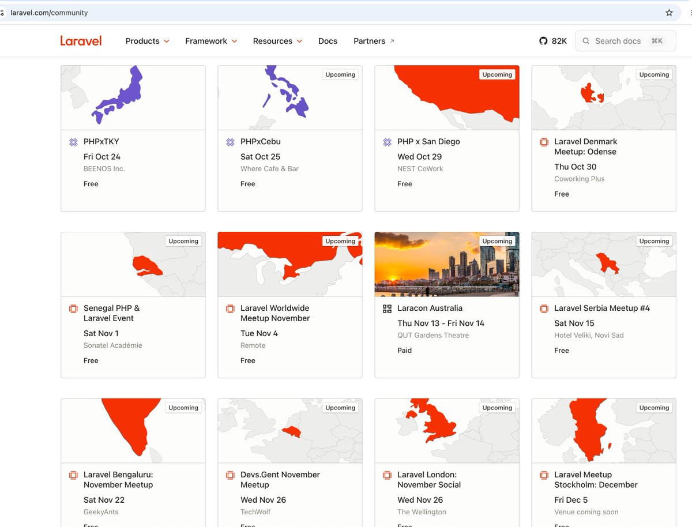The height and width of the screenshot is (527, 692).
Task: Click the India map thumbnail
Action: pyautogui.click(x=133, y=431)
